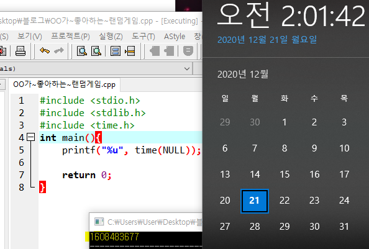The width and height of the screenshot is (369, 249).
Task: Open the AStyle menu
Action: (x=175, y=37)
